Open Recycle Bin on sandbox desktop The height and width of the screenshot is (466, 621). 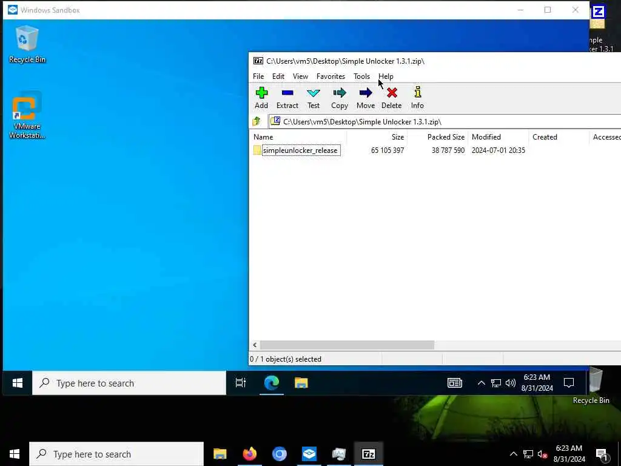(27, 44)
